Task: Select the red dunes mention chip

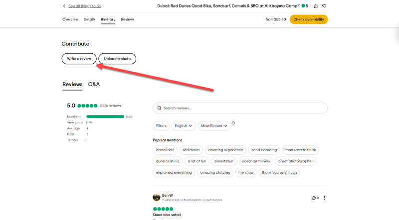Action: [191, 150]
